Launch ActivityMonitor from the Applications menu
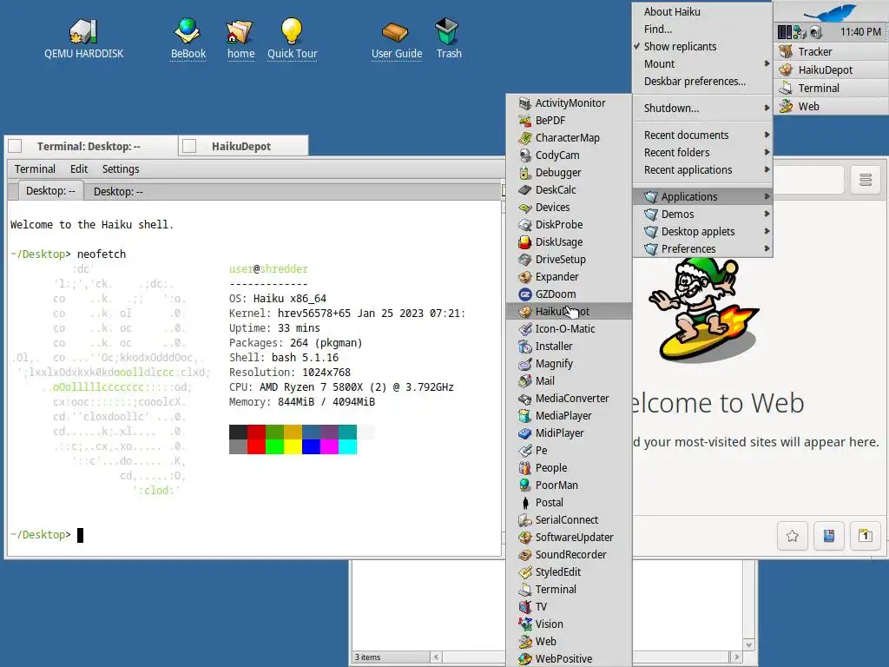889x667 pixels. click(569, 103)
